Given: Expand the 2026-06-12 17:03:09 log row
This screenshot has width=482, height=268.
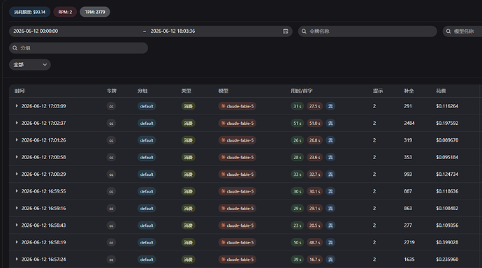Looking at the screenshot, I should [17, 106].
